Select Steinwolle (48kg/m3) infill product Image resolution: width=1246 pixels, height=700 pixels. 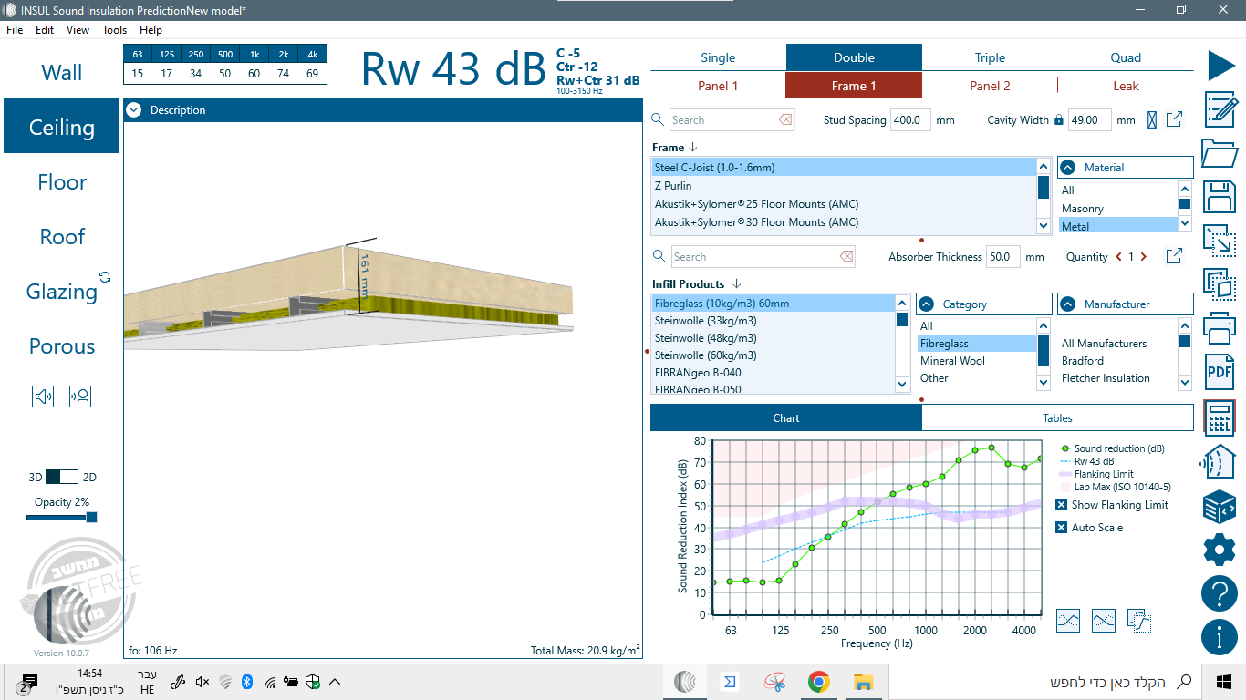tap(705, 338)
